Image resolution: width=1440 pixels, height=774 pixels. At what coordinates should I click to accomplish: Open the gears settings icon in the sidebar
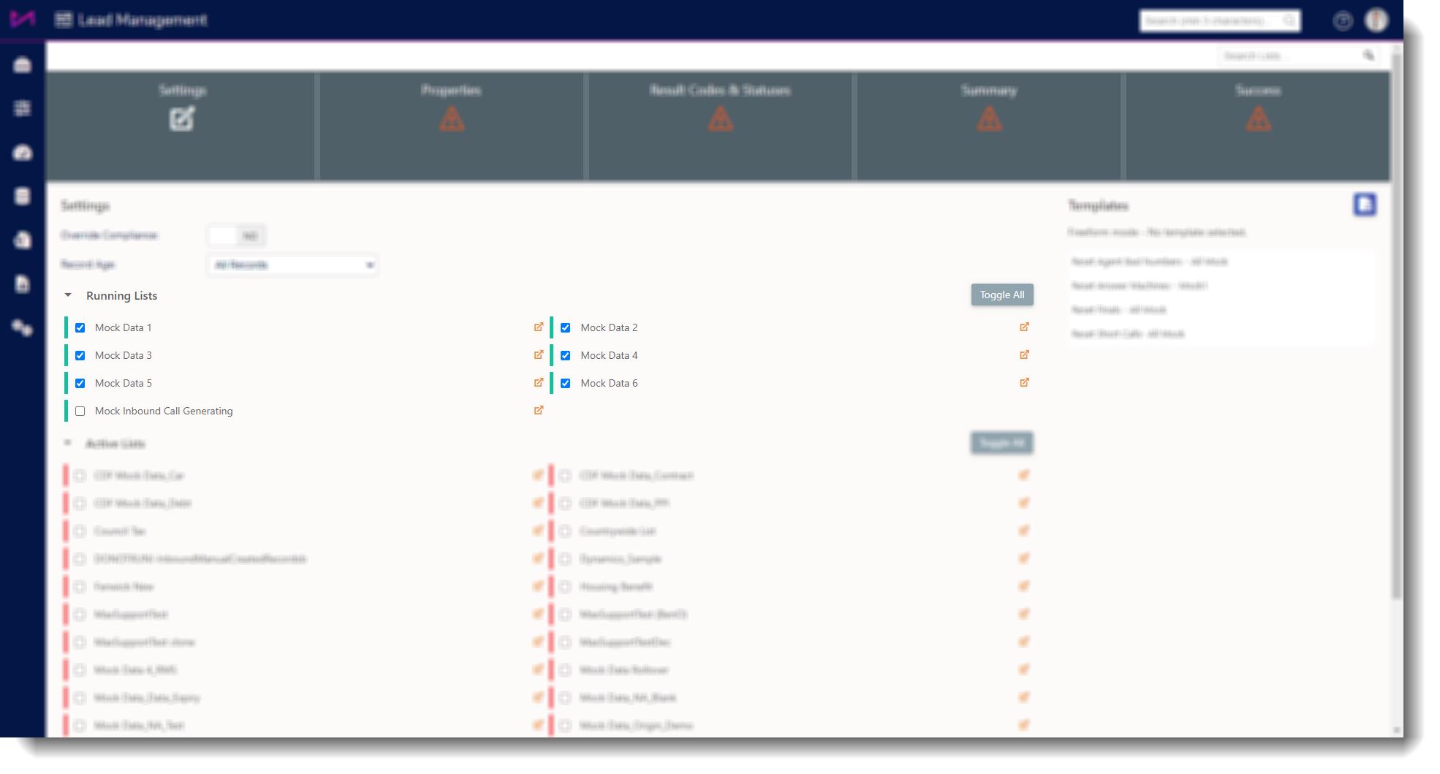pos(23,327)
